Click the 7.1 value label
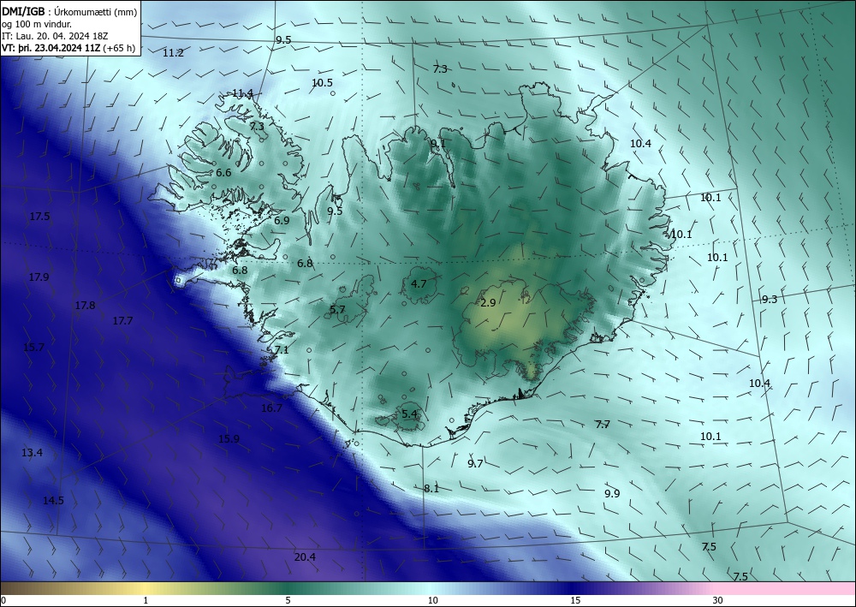This screenshot has width=856, height=607. [282, 350]
